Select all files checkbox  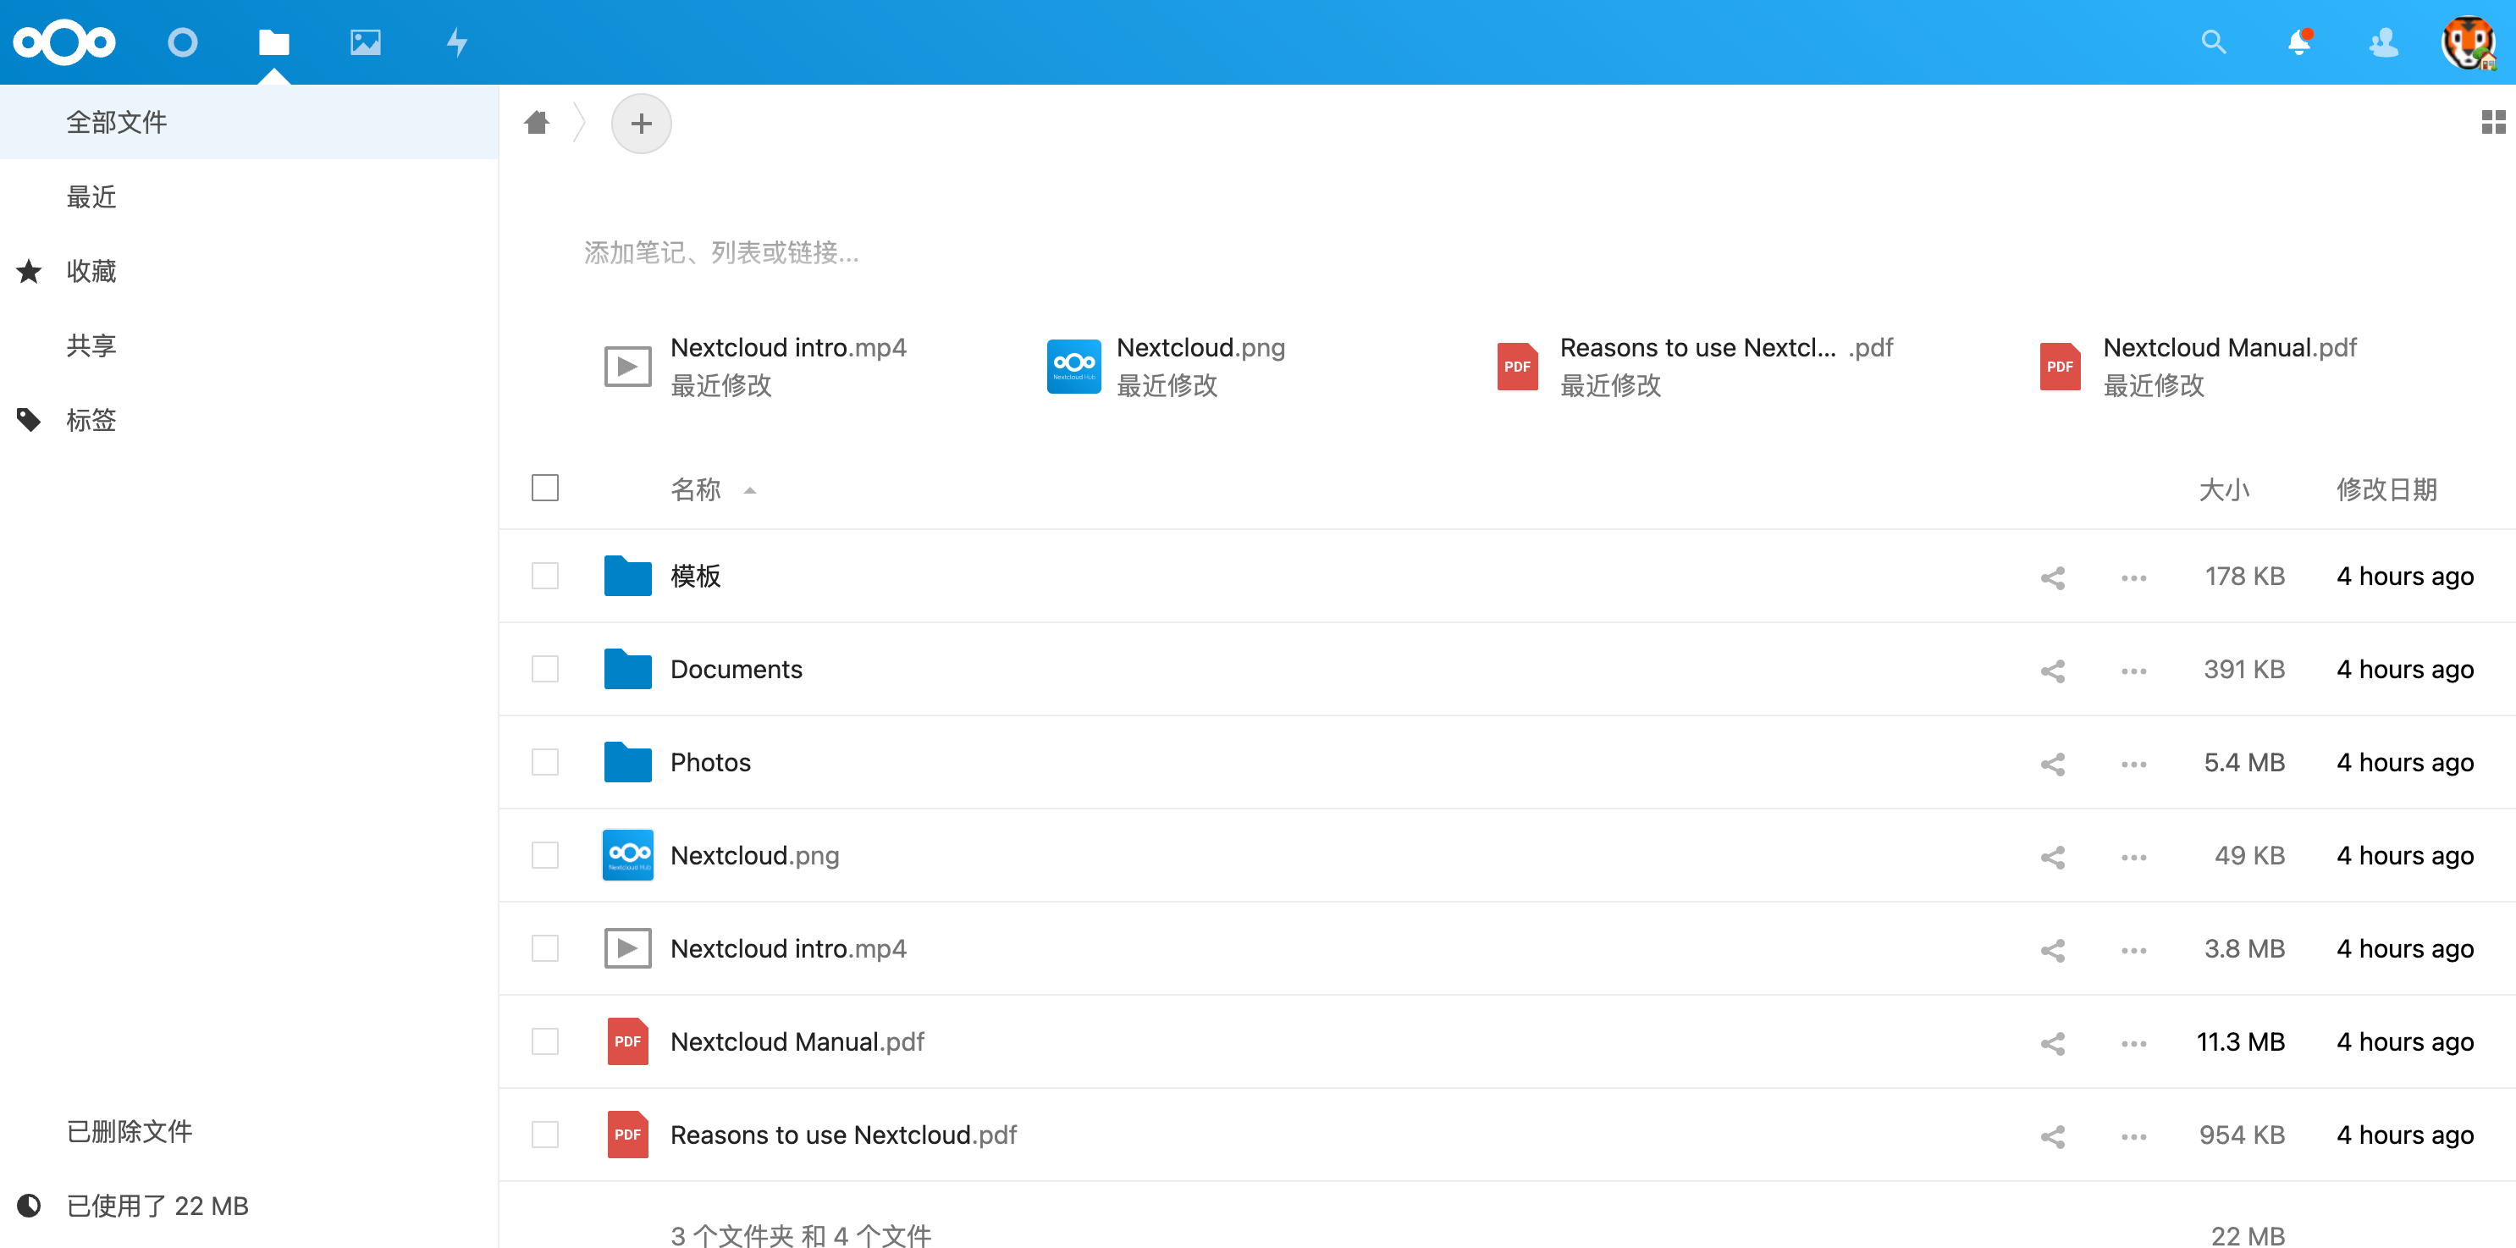(x=545, y=488)
